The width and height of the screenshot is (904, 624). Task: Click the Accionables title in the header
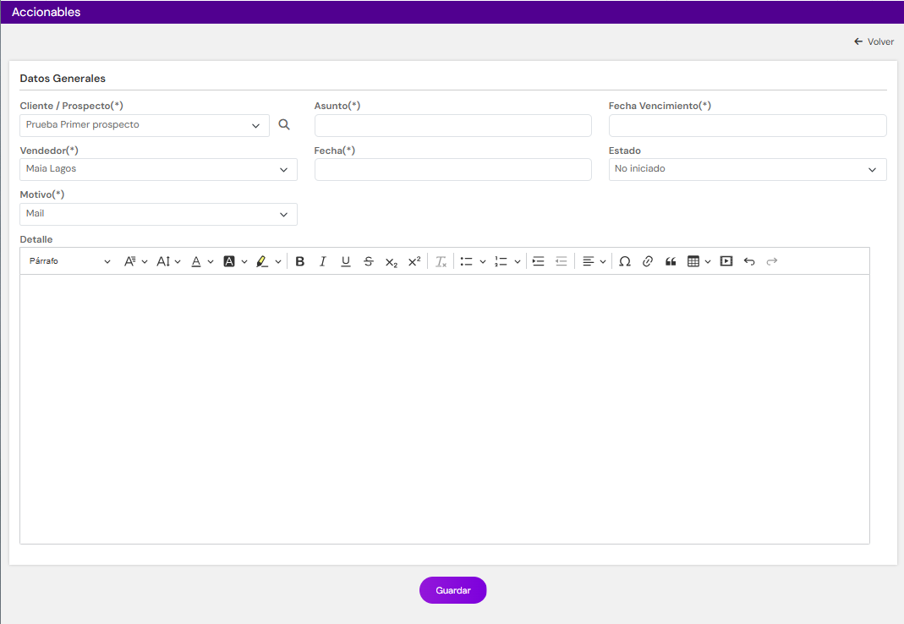click(x=47, y=12)
